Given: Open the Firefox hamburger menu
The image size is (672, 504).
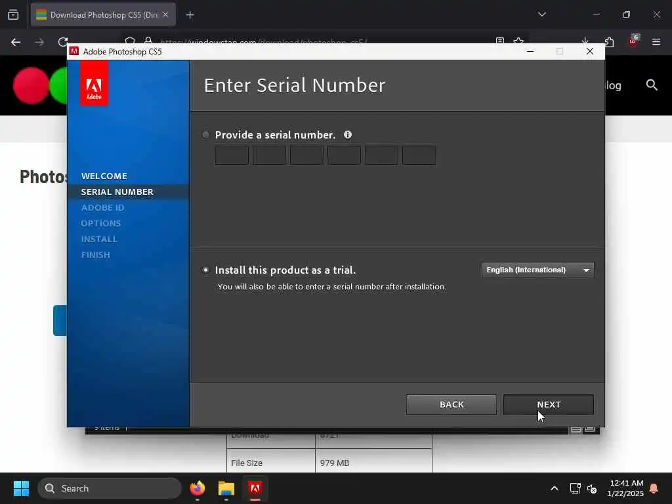Looking at the screenshot, I should tap(656, 42).
